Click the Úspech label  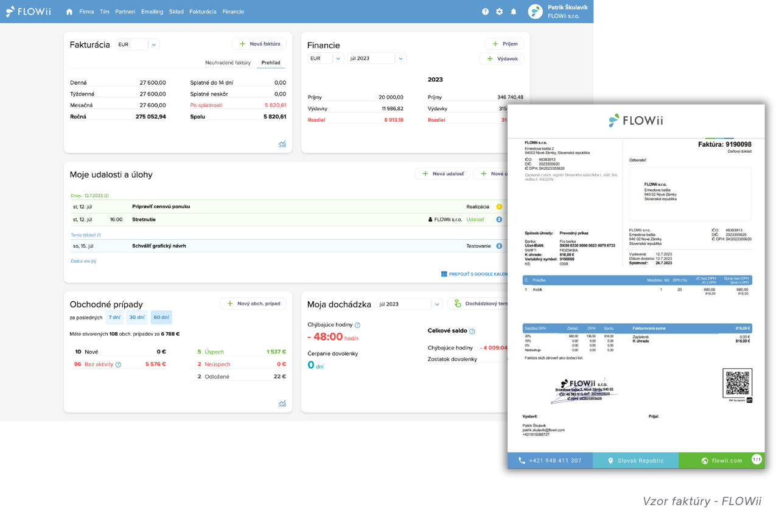tap(214, 352)
